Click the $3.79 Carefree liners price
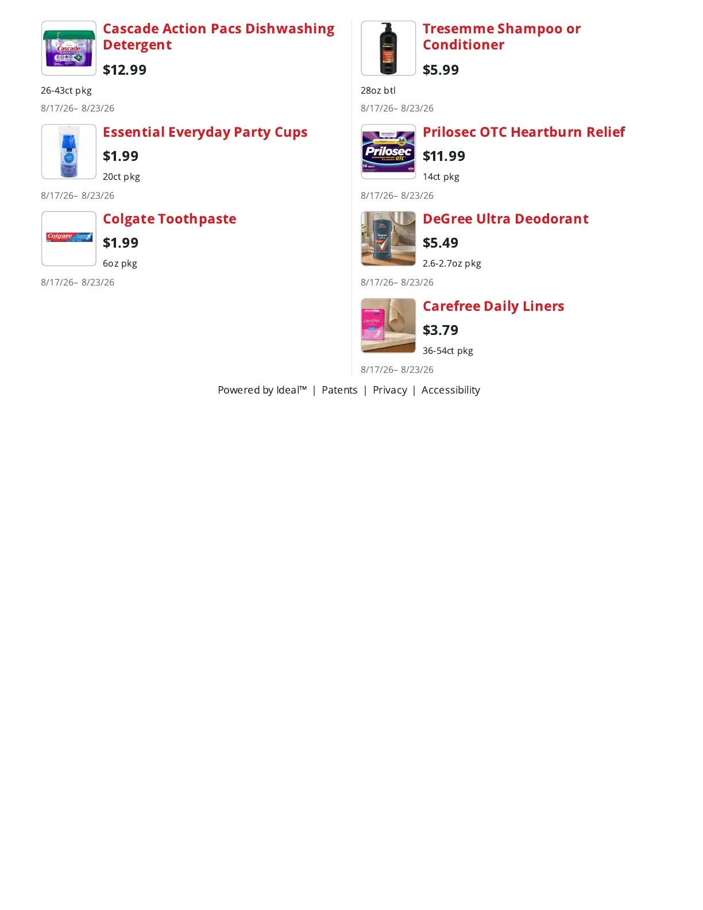The image size is (703, 910). [441, 330]
